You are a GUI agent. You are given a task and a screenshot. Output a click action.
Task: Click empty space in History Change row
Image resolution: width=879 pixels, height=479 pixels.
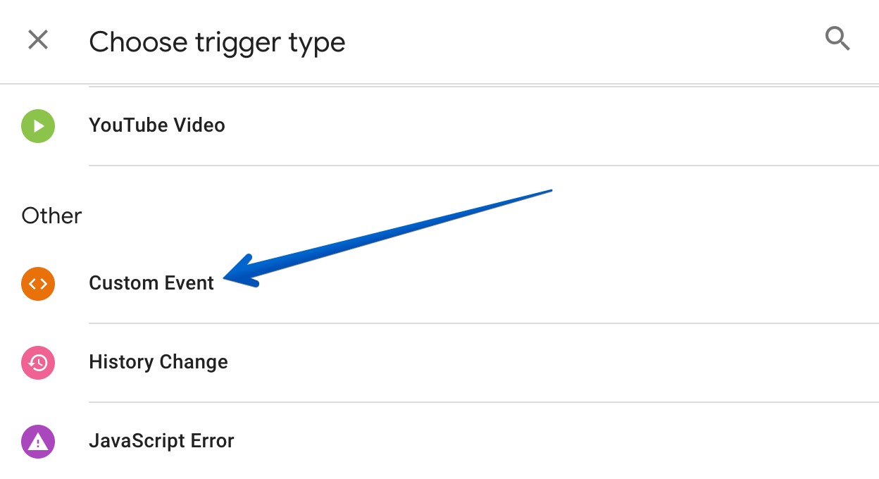click(528, 363)
